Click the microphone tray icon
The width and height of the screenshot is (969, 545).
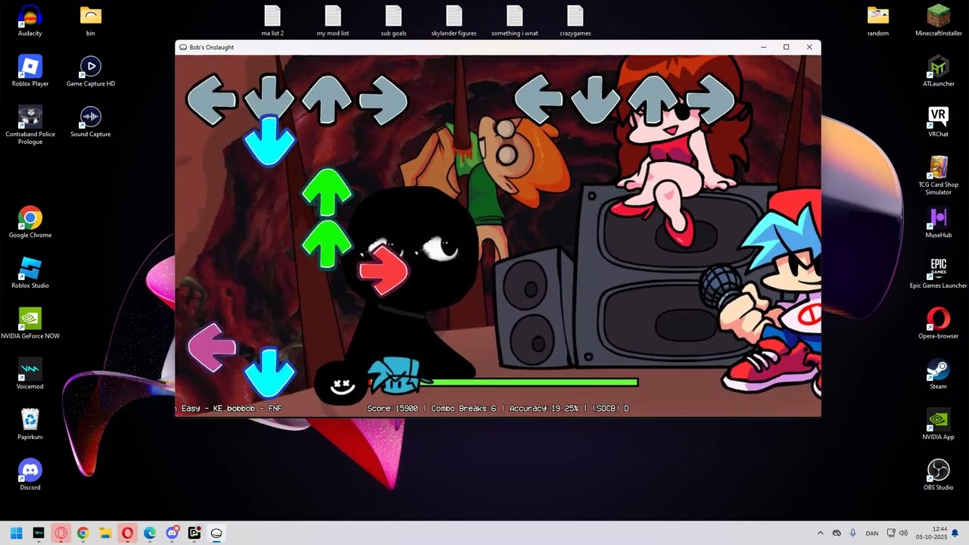(853, 533)
